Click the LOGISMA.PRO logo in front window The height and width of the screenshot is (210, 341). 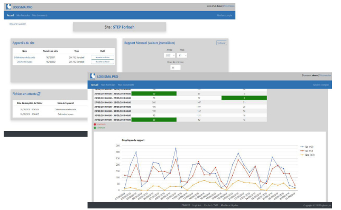tap(104, 77)
